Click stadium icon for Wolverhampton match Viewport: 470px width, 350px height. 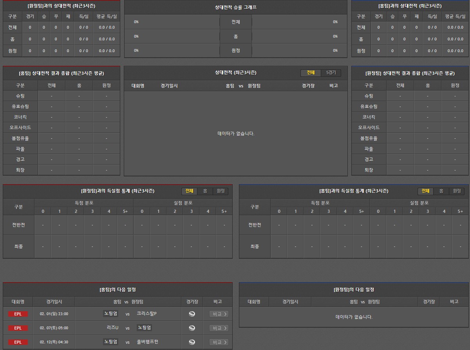click(192, 342)
